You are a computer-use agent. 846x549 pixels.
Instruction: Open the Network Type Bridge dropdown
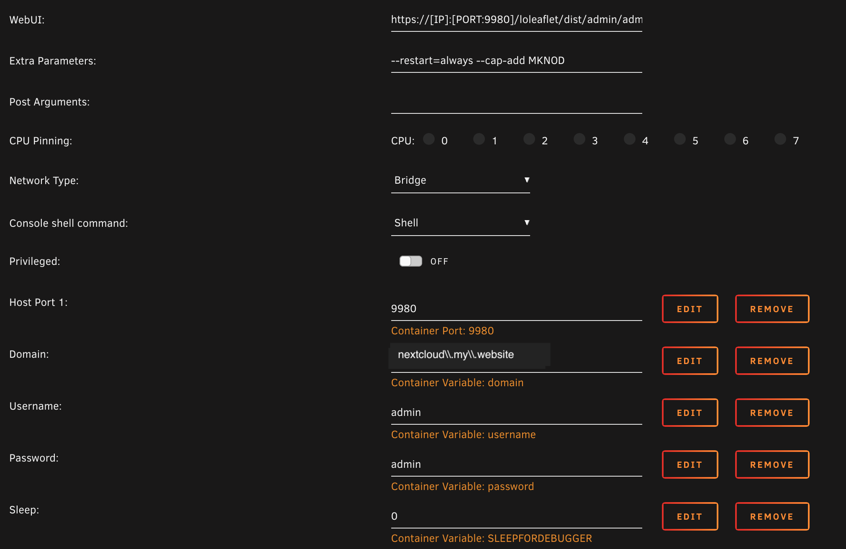click(x=460, y=180)
